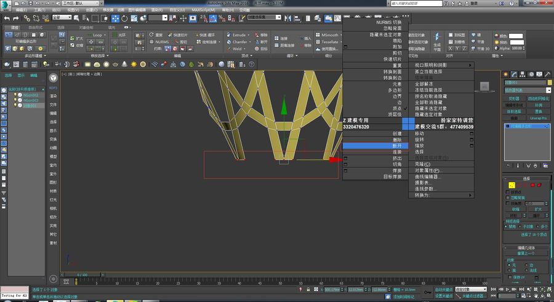Viewport: 554px width, 302px height.
Task: Click the NURMS button in ribbon
Action: pyautogui.click(x=159, y=42)
